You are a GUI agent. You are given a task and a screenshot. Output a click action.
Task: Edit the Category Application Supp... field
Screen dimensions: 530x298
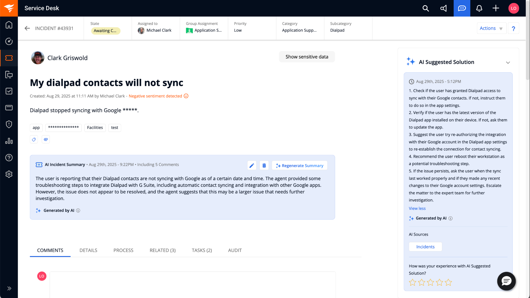click(299, 30)
